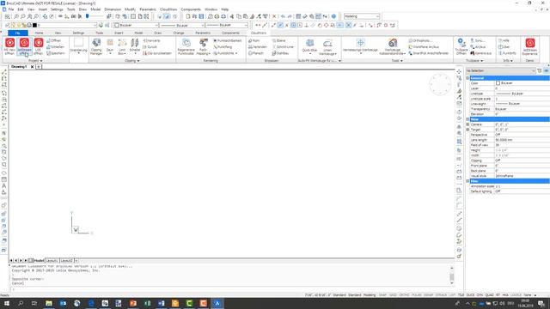
Task: Click the ByLayer Color swatch in Properties
Action: 498,83
